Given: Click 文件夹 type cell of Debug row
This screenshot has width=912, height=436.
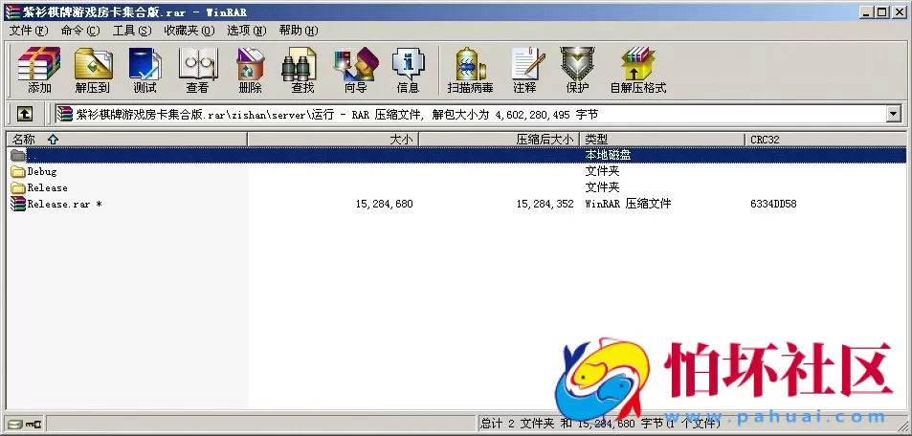Looking at the screenshot, I should click(602, 171).
